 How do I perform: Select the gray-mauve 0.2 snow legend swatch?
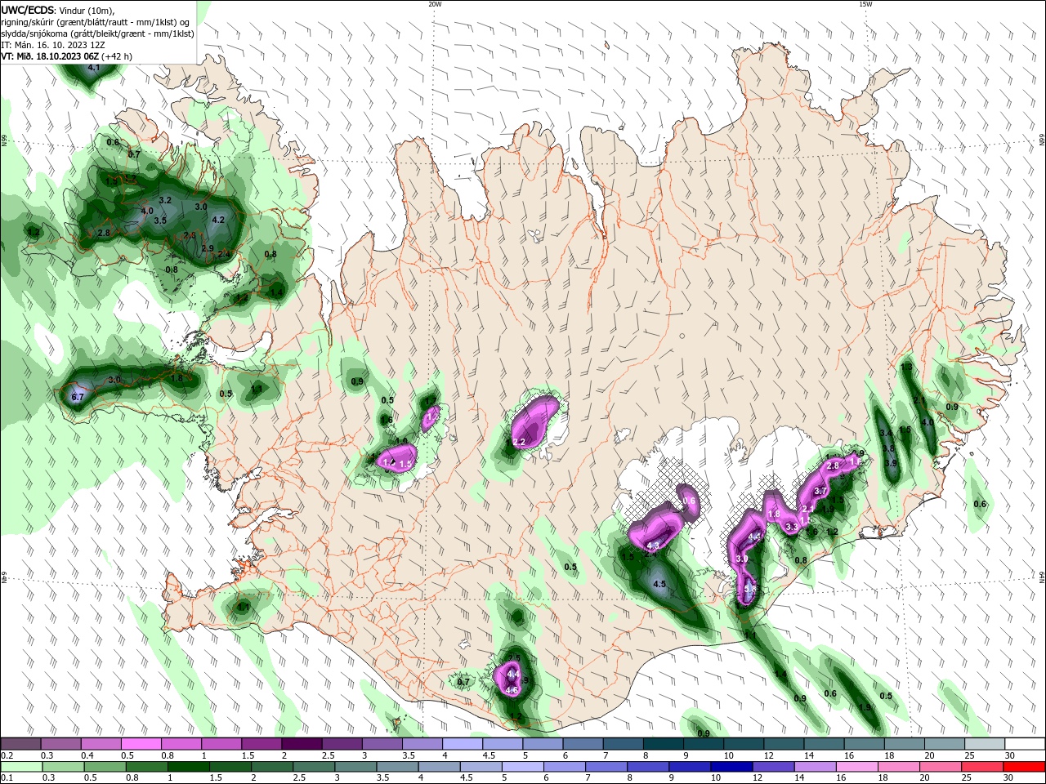pos(21,744)
